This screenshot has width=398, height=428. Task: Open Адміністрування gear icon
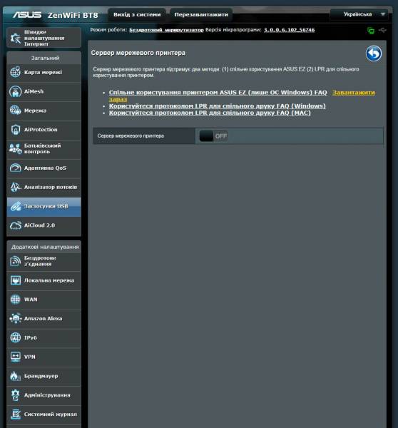click(15, 395)
